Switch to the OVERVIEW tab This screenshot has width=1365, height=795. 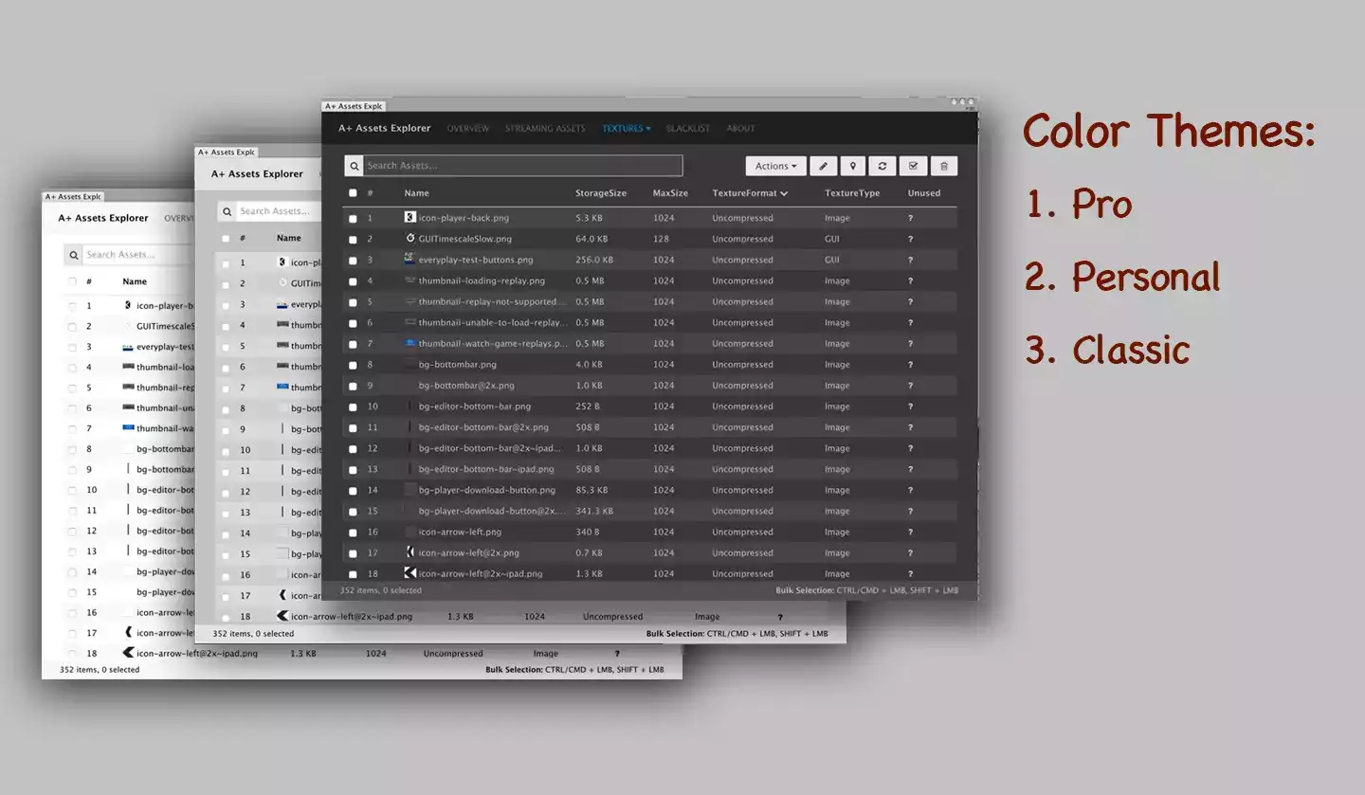[468, 128]
